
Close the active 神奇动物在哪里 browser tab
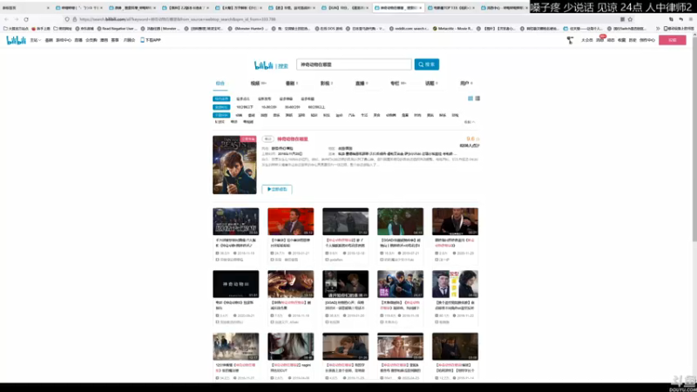(x=420, y=8)
